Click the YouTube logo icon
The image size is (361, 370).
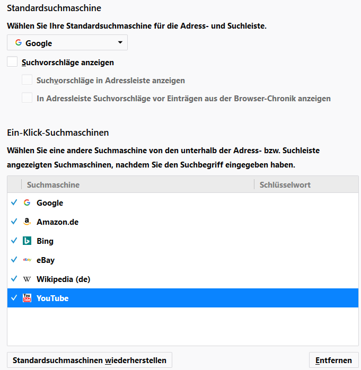tap(27, 298)
